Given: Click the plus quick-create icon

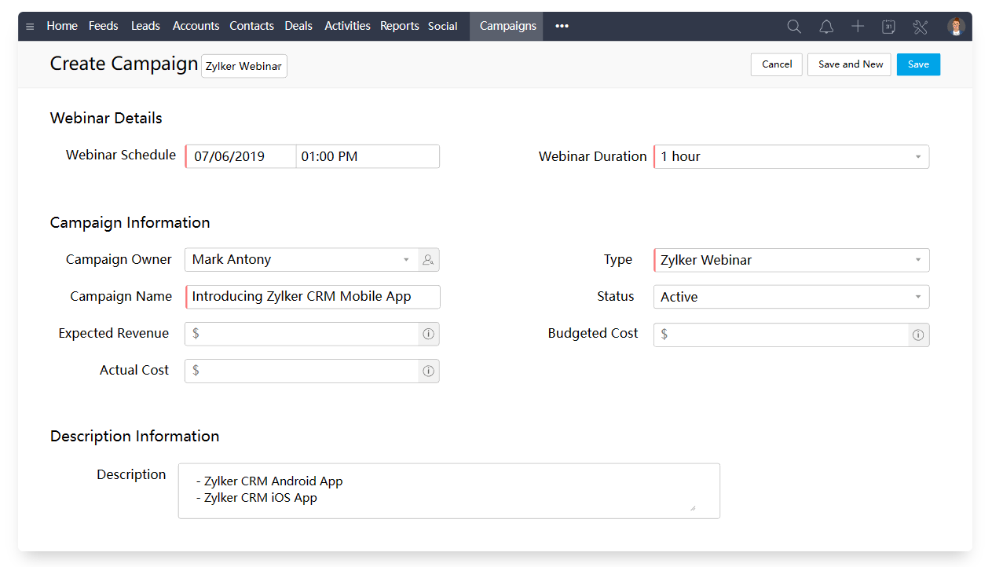Looking at the screenshot, I should coord(858,27).
